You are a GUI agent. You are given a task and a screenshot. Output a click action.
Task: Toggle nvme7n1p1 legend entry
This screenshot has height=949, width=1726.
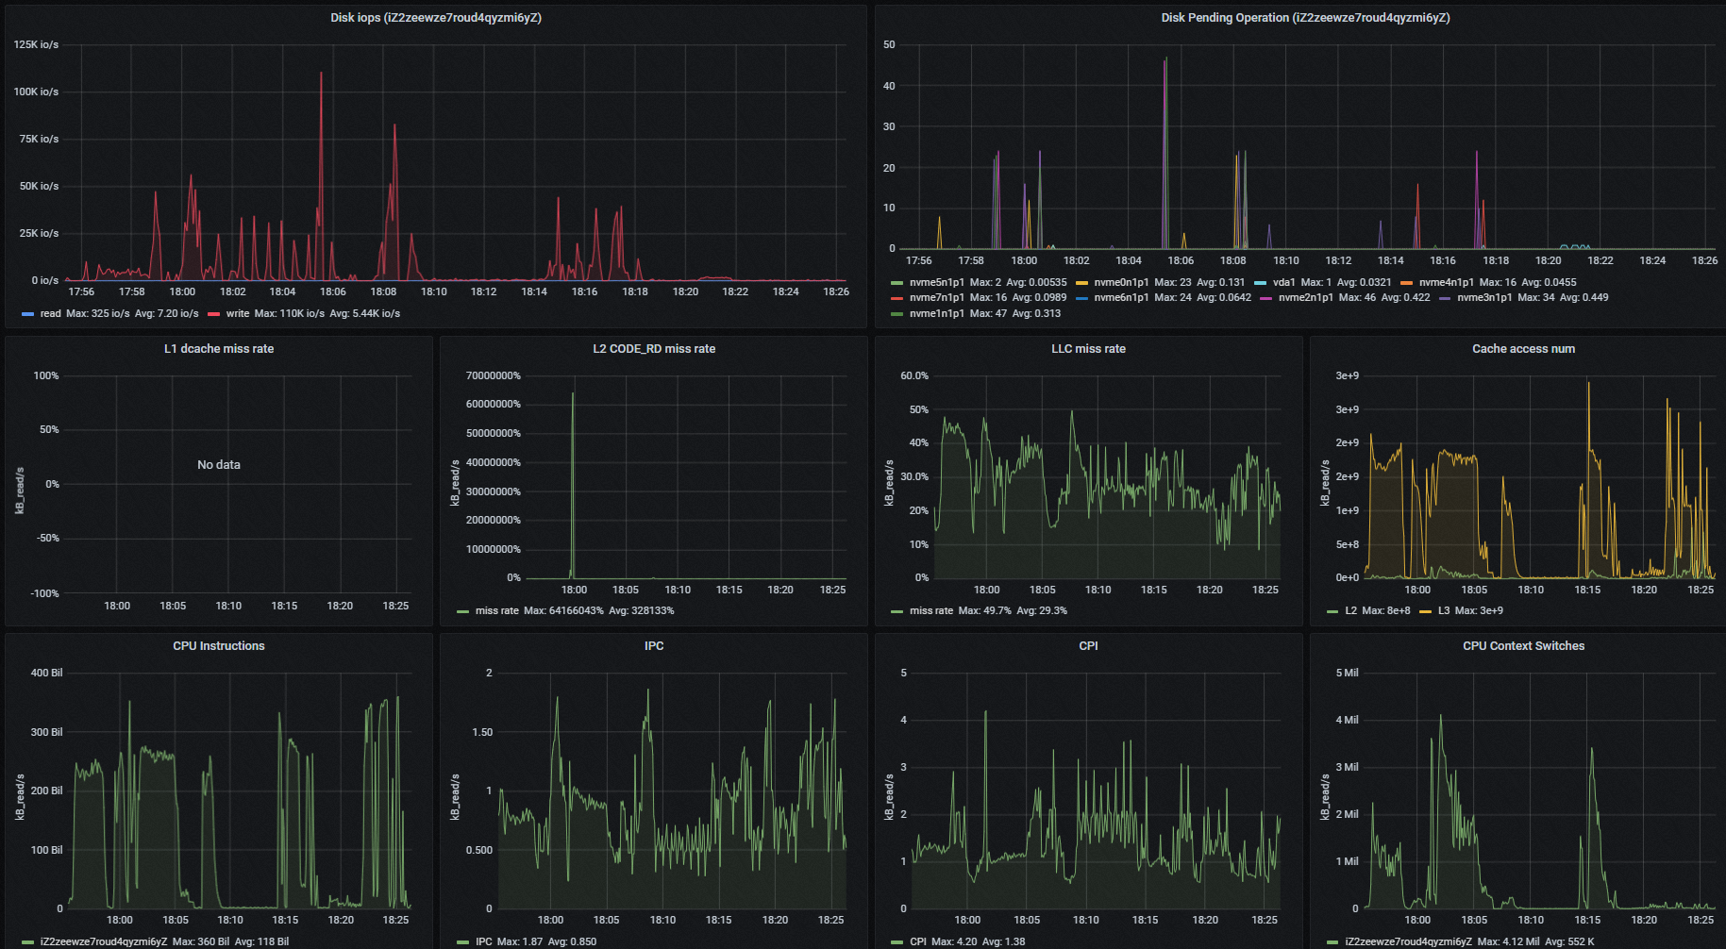click(x=936, y=298)
